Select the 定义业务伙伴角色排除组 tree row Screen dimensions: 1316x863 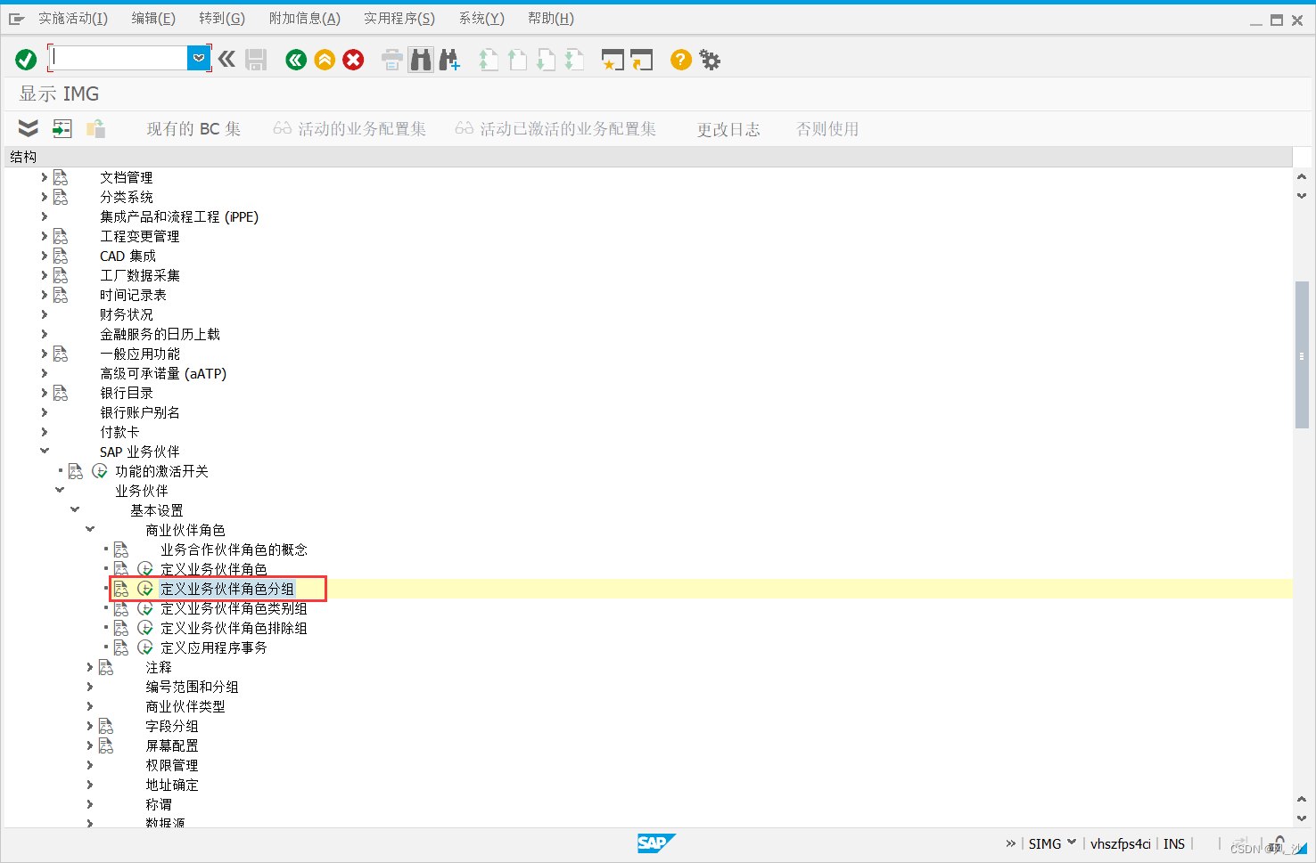[234, 628]
